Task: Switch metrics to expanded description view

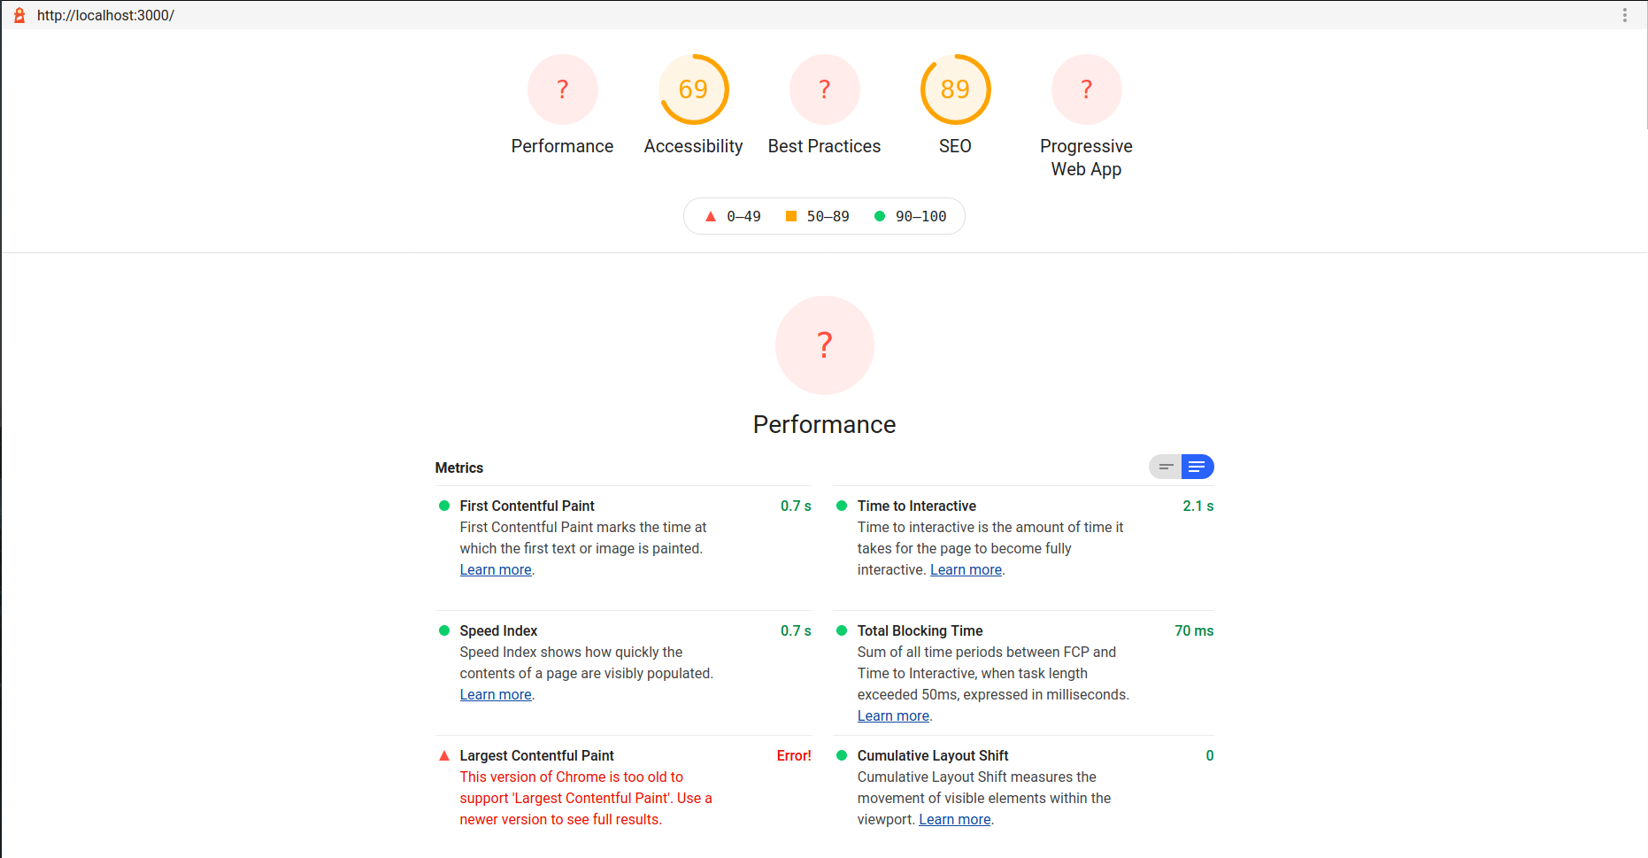Action: coord(1197,467)
